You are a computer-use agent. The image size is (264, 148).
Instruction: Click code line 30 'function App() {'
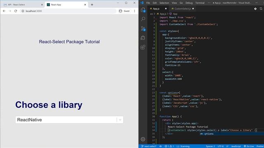170,116
